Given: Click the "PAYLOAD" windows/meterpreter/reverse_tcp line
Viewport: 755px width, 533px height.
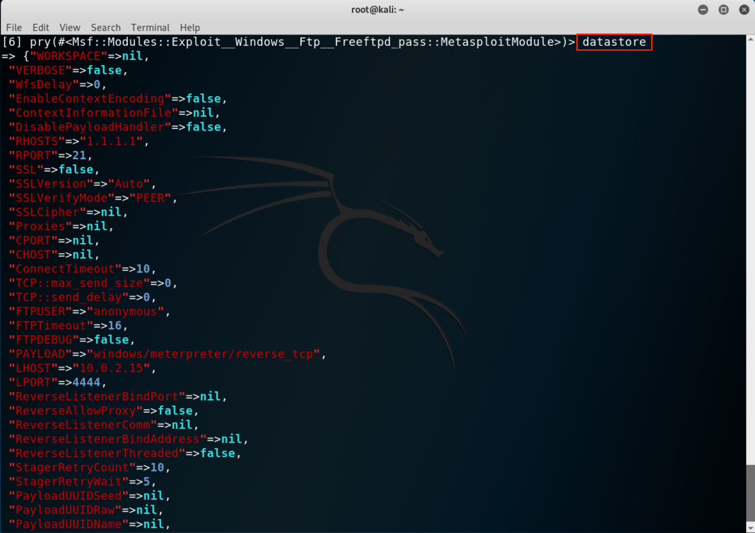Looking at the screenshot, I should (x=167, y=354).
